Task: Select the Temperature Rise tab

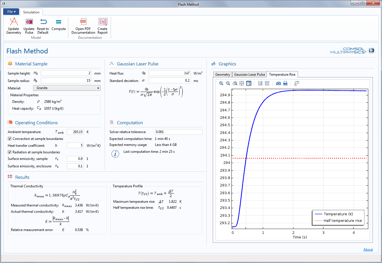Action: 282,74
